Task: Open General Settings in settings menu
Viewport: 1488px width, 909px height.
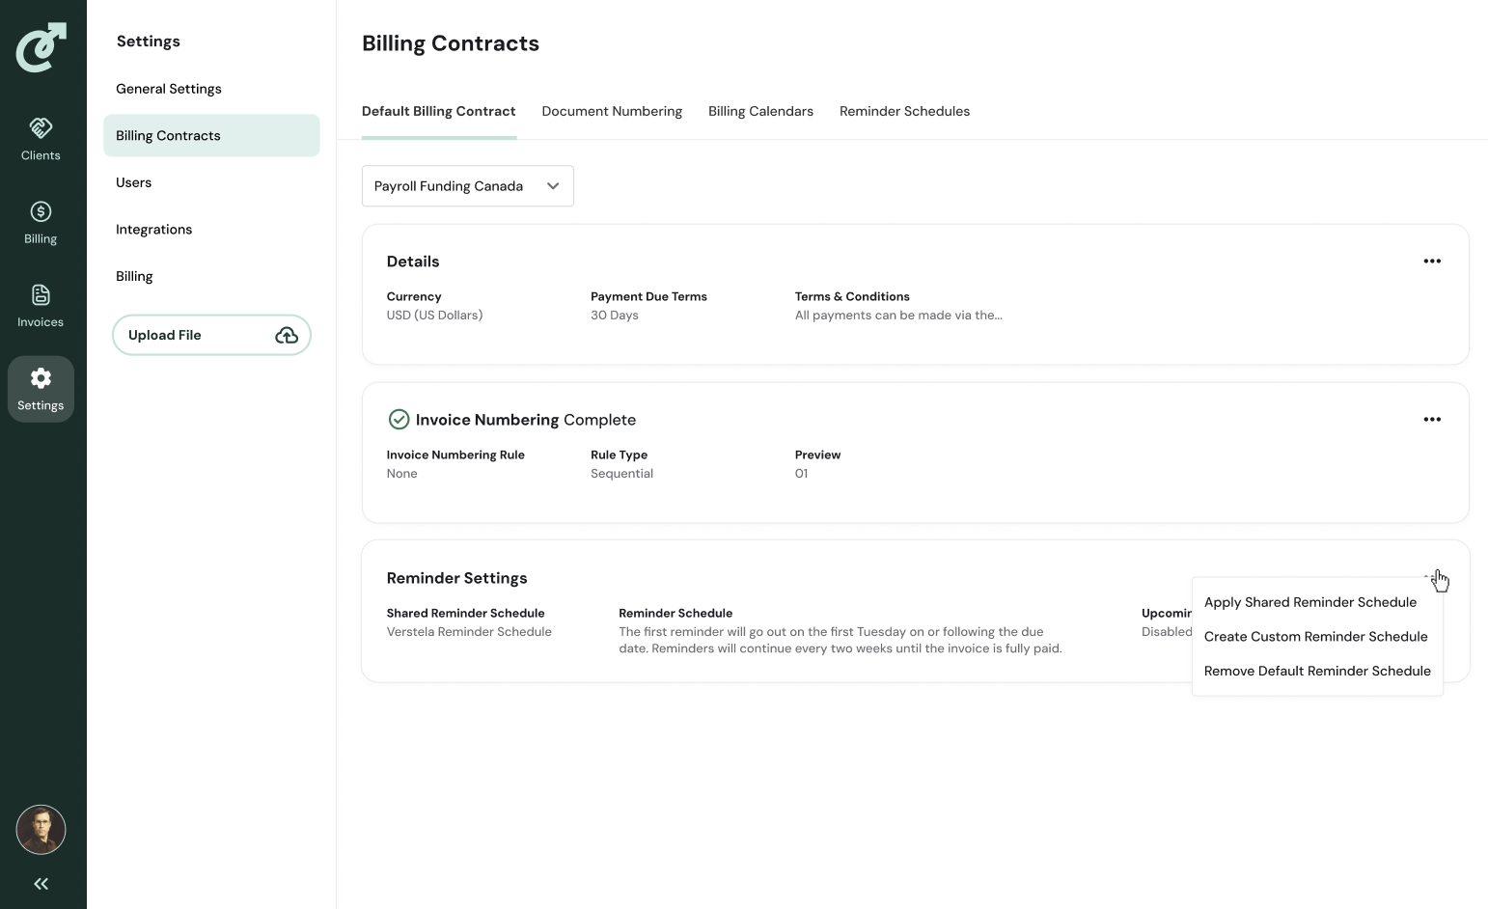Action: (169, 89)
